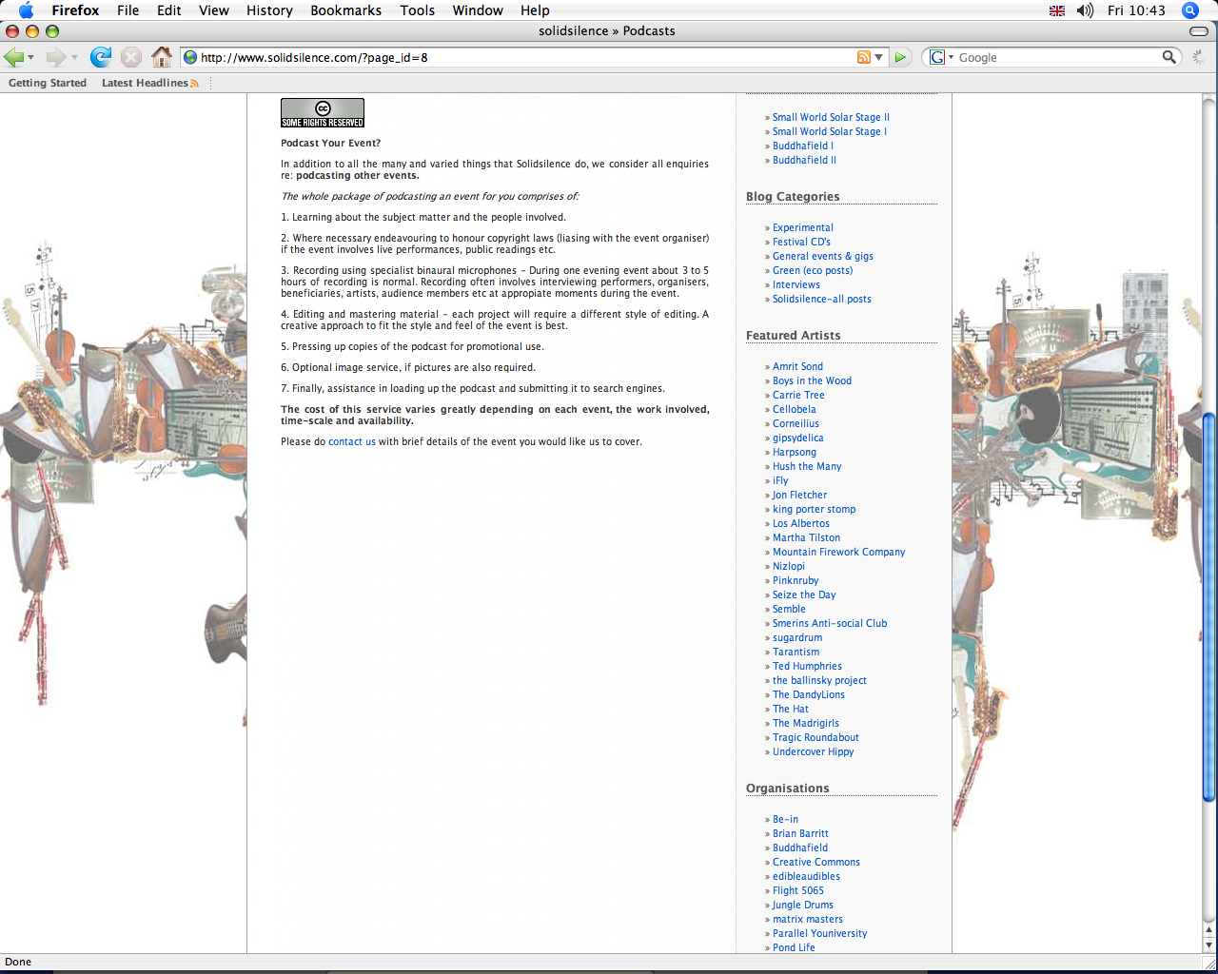Screen dimensions: 1218x974
Task: Reload the page with the refresh icon
Action: click(x=101, y=57)
